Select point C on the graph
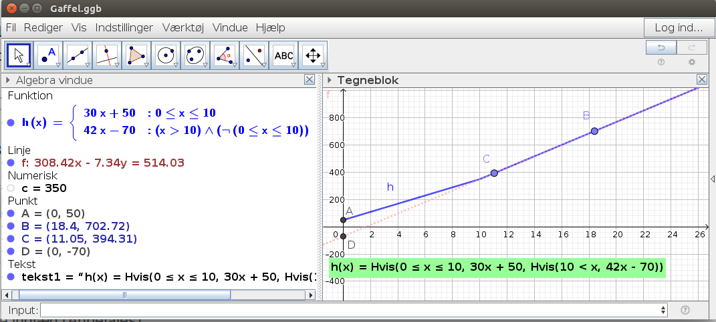The width and height of the screenshot is (716, 322). [x=494, y=173]
